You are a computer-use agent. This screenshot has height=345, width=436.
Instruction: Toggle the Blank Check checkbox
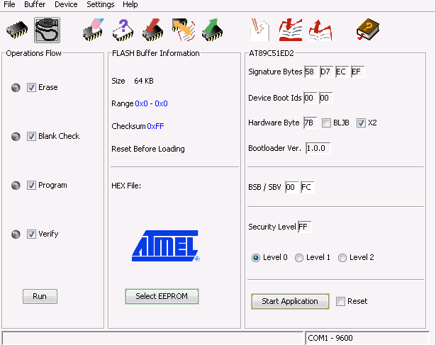point(31,137)
